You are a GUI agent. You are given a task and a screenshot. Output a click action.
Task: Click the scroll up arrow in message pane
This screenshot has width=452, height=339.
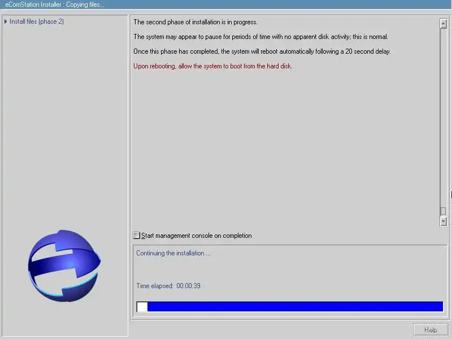click(x=444, y=23)
